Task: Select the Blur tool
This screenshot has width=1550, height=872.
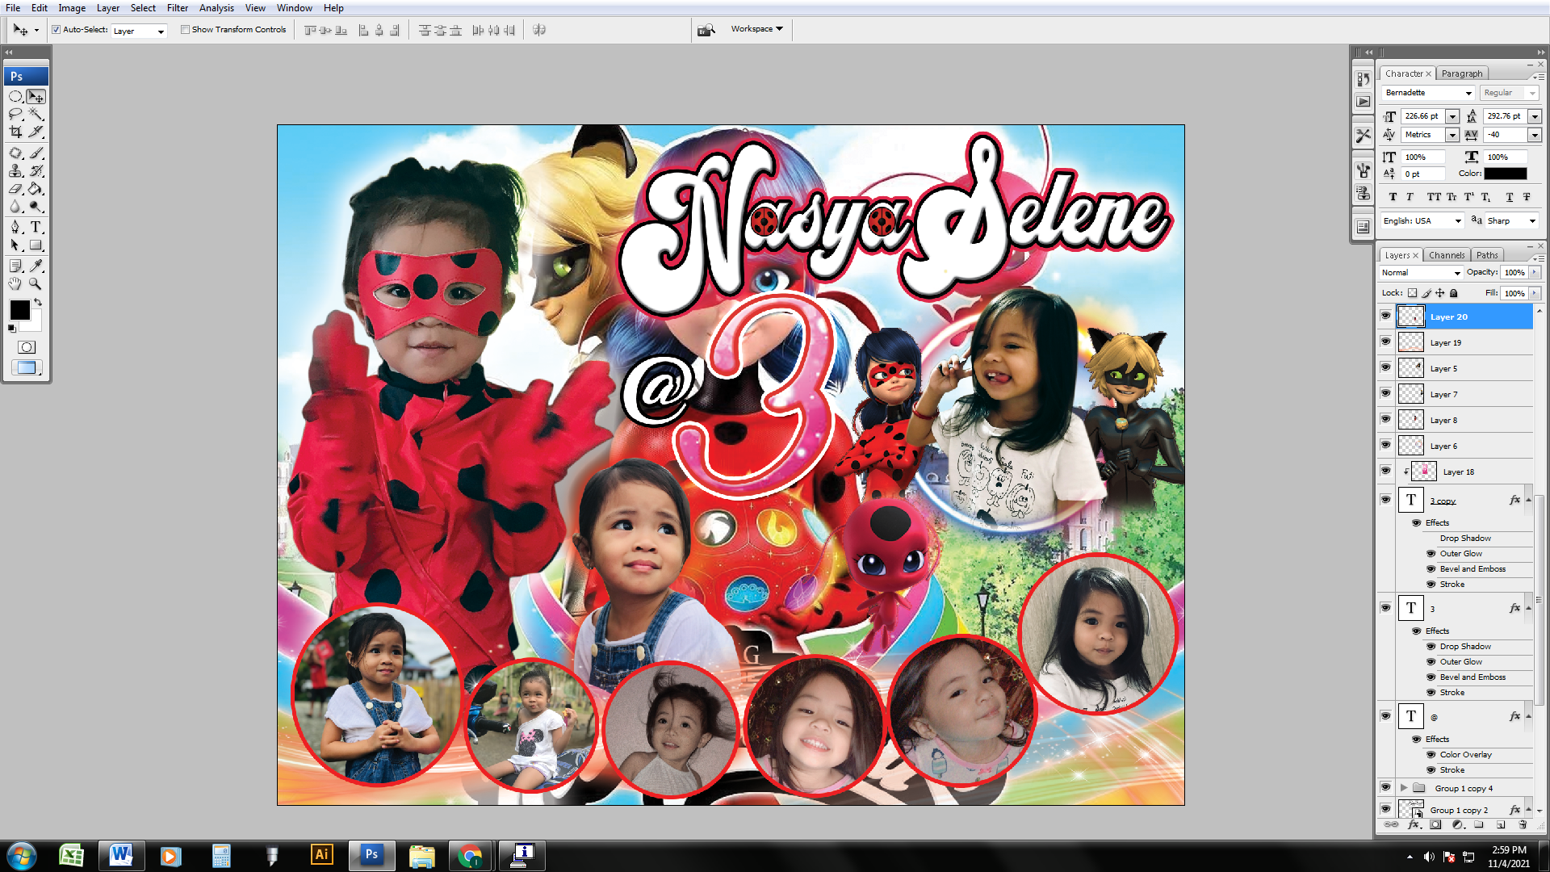Action: point(15,206)
